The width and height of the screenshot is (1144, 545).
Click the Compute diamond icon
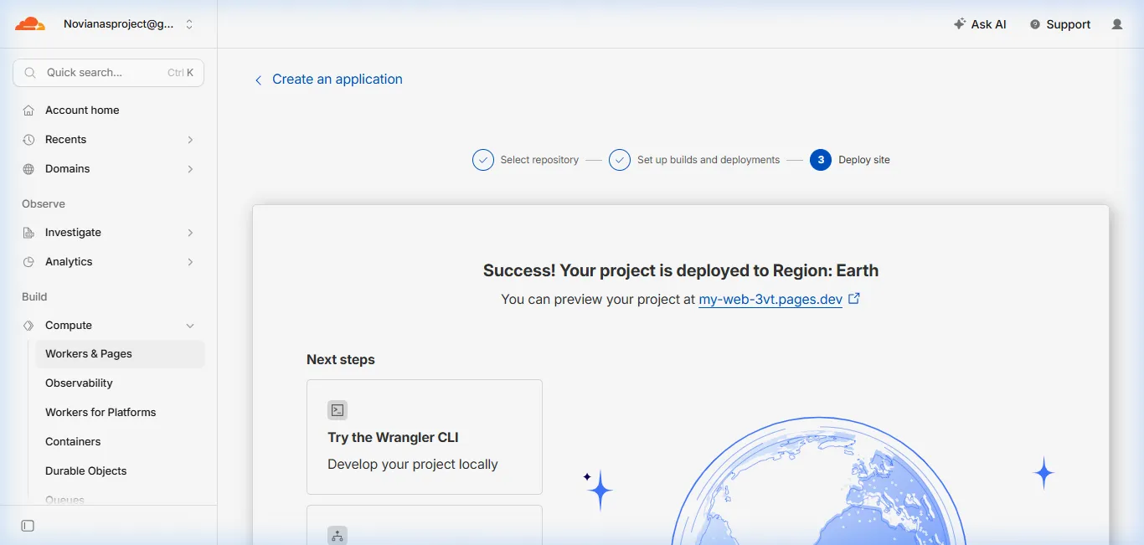[x=28, y=326]
